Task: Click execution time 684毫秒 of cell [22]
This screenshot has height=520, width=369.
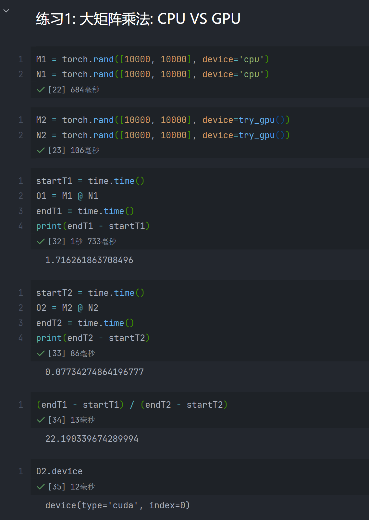Action: [85, 90]
